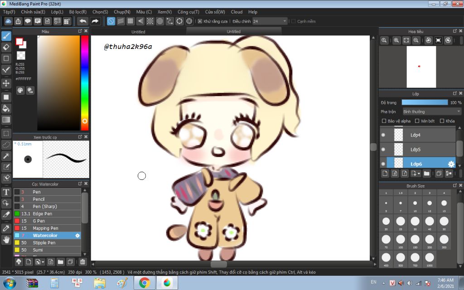The height and width of the screenshot is (290, 464).
Task: Select the grid snap guide
Action: 130,21
